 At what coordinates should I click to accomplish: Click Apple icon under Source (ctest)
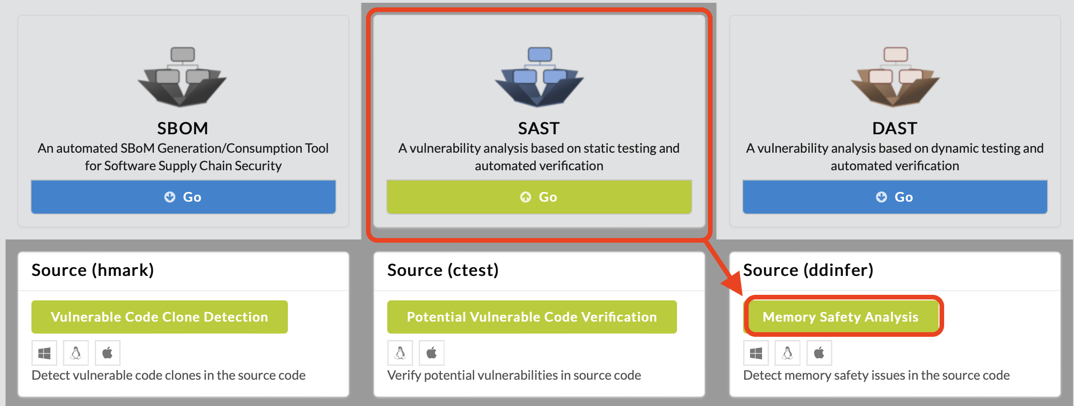(432, 353)
